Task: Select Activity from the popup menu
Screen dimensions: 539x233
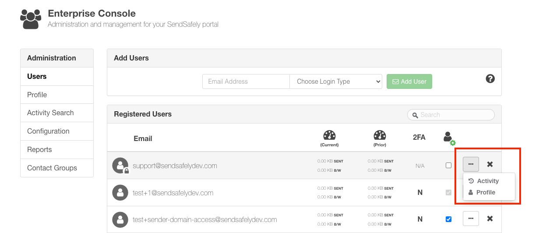Action: click(484, 181)
